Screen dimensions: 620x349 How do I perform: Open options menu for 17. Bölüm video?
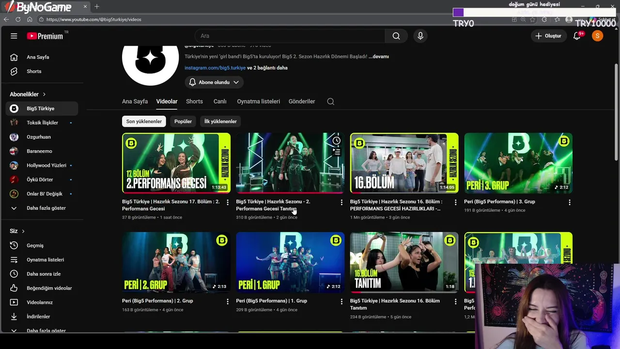pos(227,202)
